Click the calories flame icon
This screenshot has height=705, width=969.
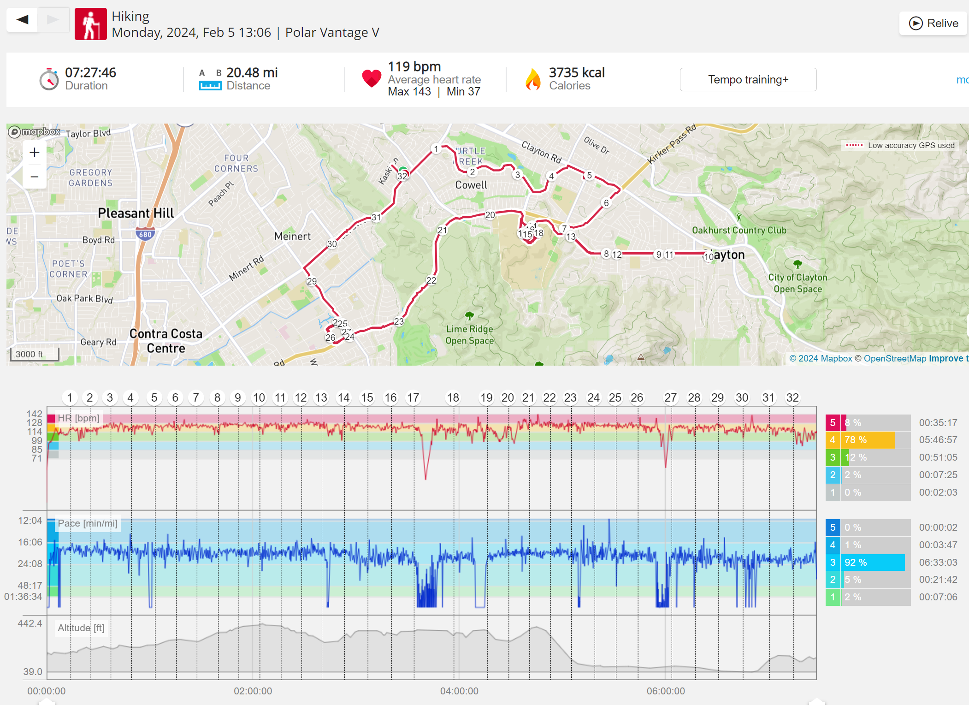click(x=533, y=79)
